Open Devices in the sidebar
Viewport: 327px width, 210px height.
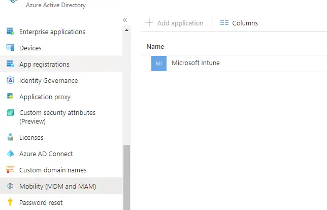[61, 48]
